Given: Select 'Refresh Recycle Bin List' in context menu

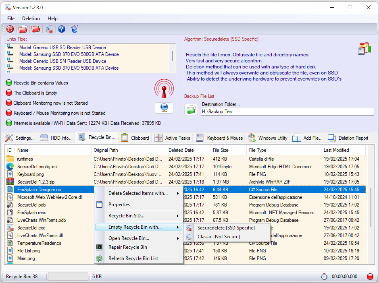Looking at the screenshot, I should coord(133,258).
